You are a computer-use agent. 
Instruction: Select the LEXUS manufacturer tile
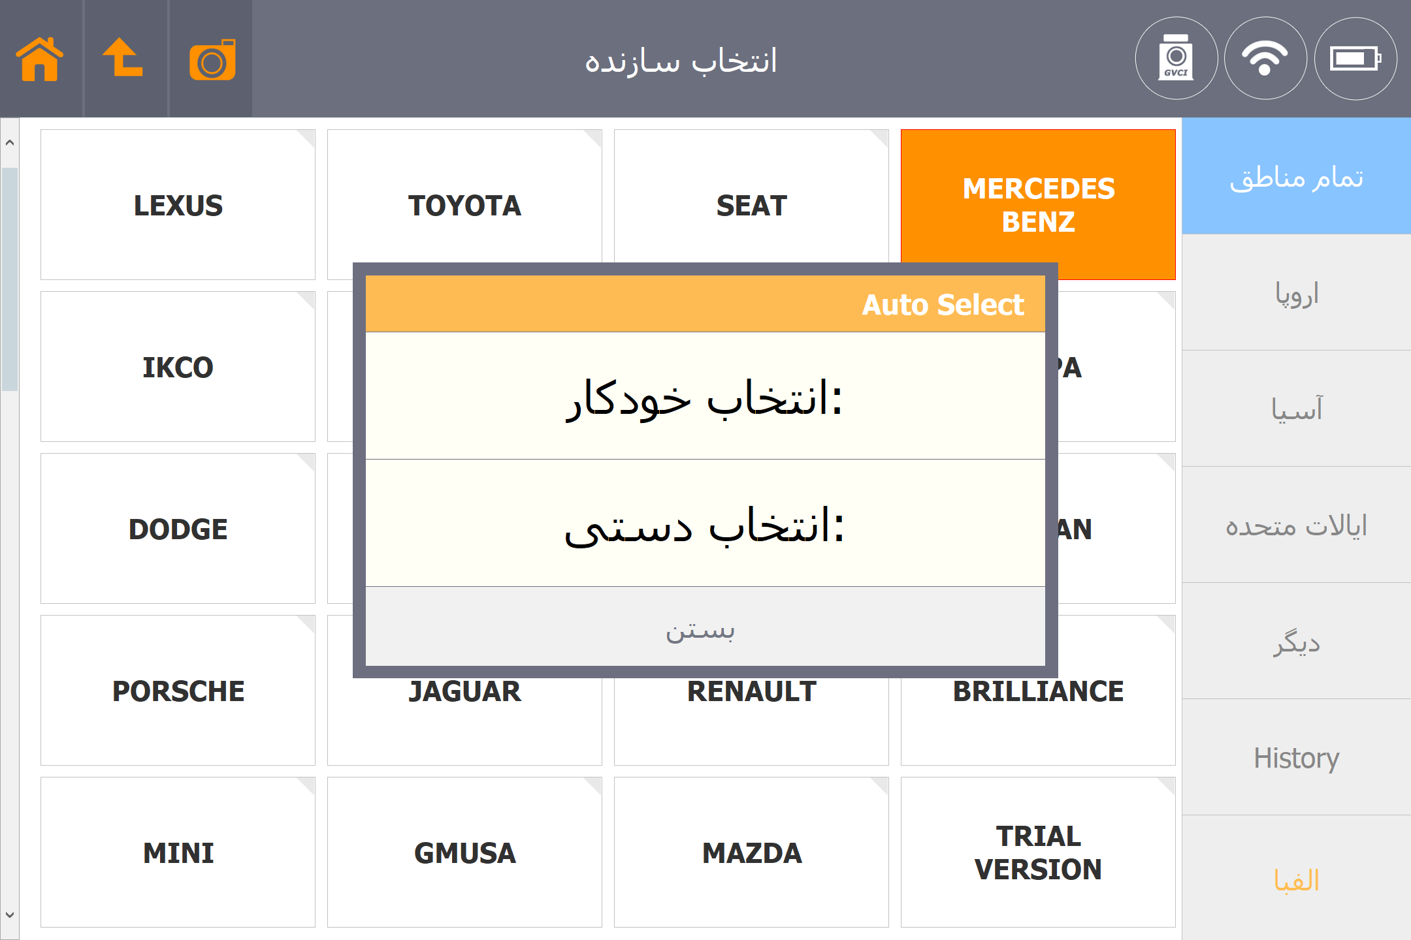[x=178, y=205]
